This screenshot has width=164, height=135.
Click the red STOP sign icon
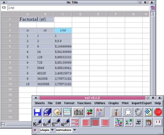pyautogui.click(x=158, y=112)
